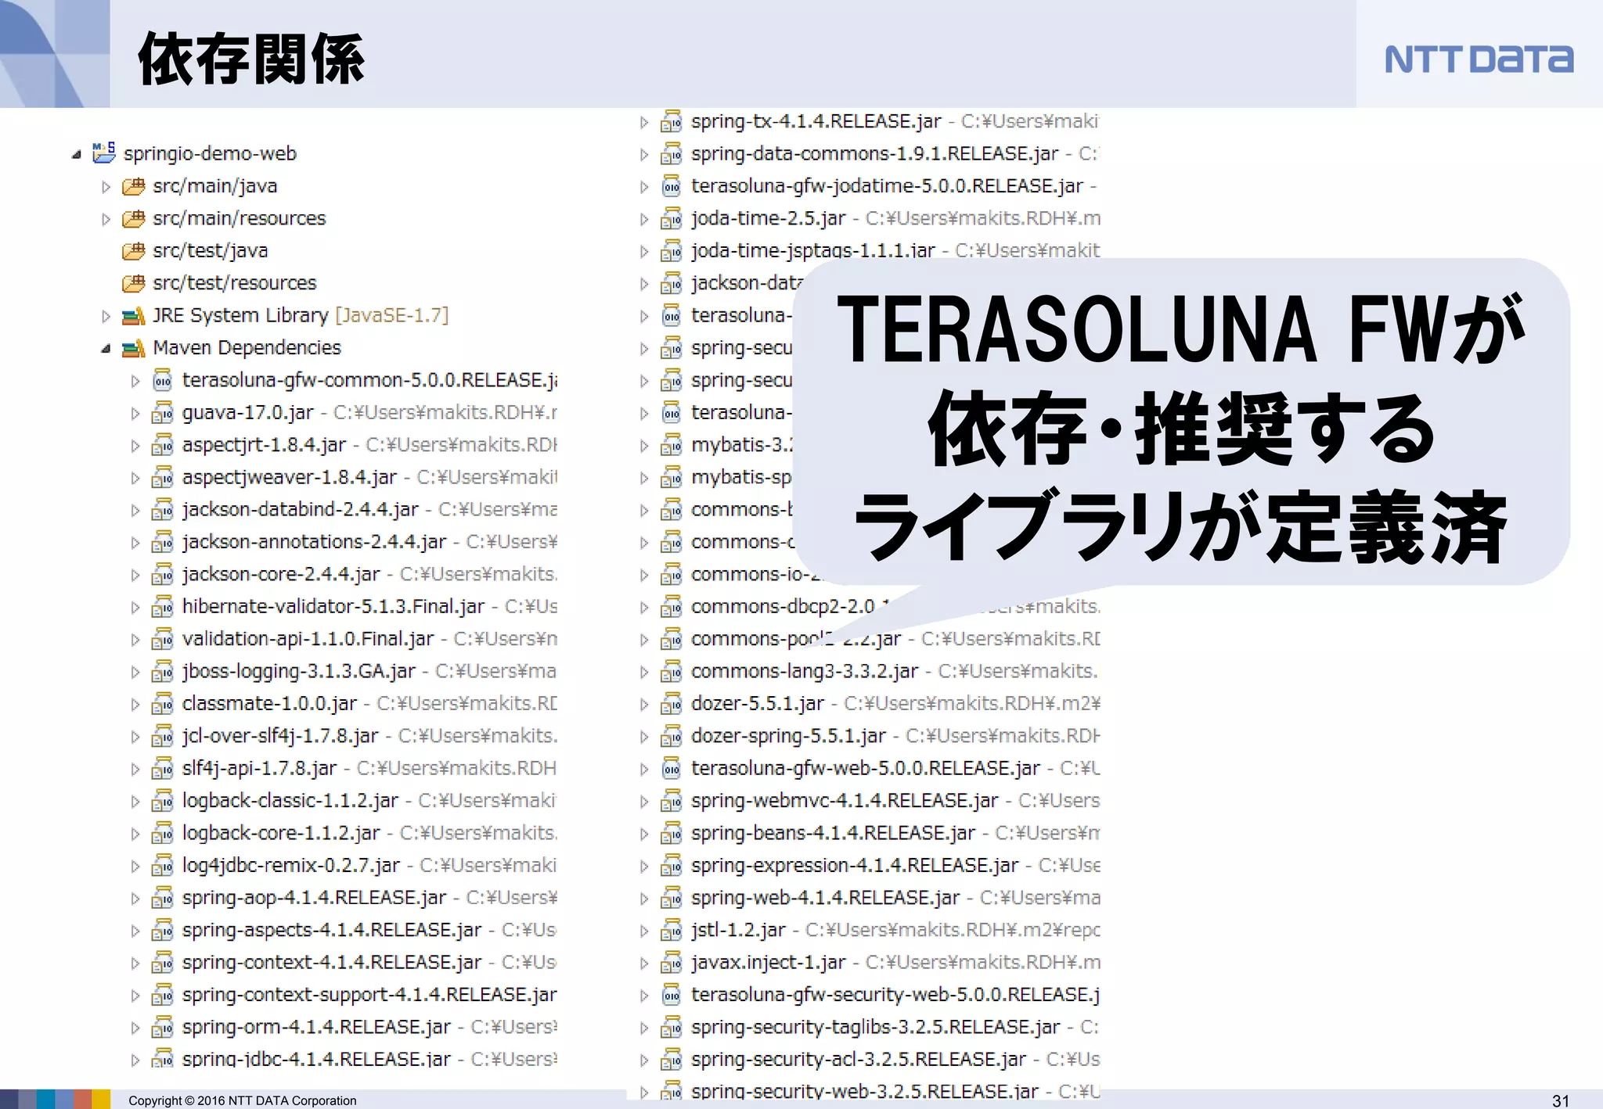Select the logback-core-1.1.2.jar row

(344, 833)
